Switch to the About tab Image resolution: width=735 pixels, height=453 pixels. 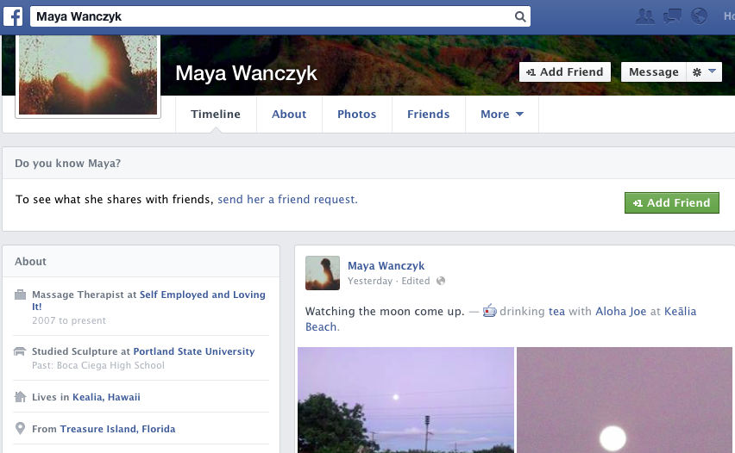(289, 114)
